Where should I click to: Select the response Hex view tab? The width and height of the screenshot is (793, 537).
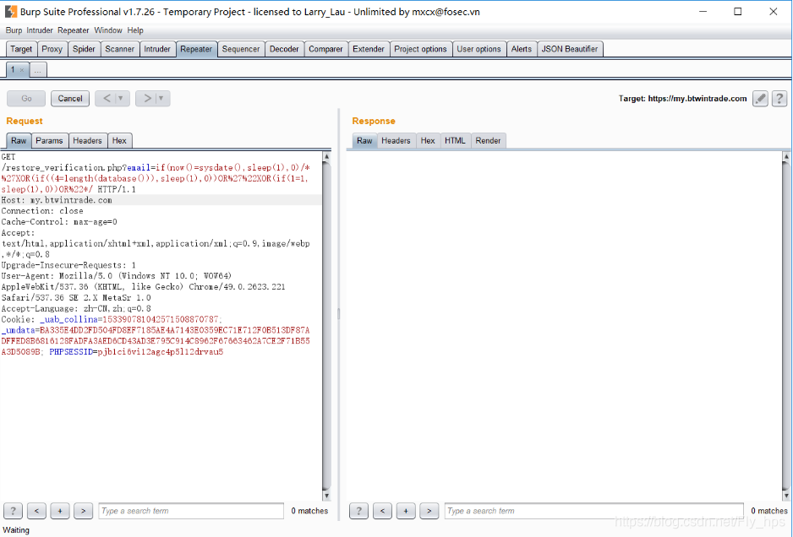click(428, 140)
